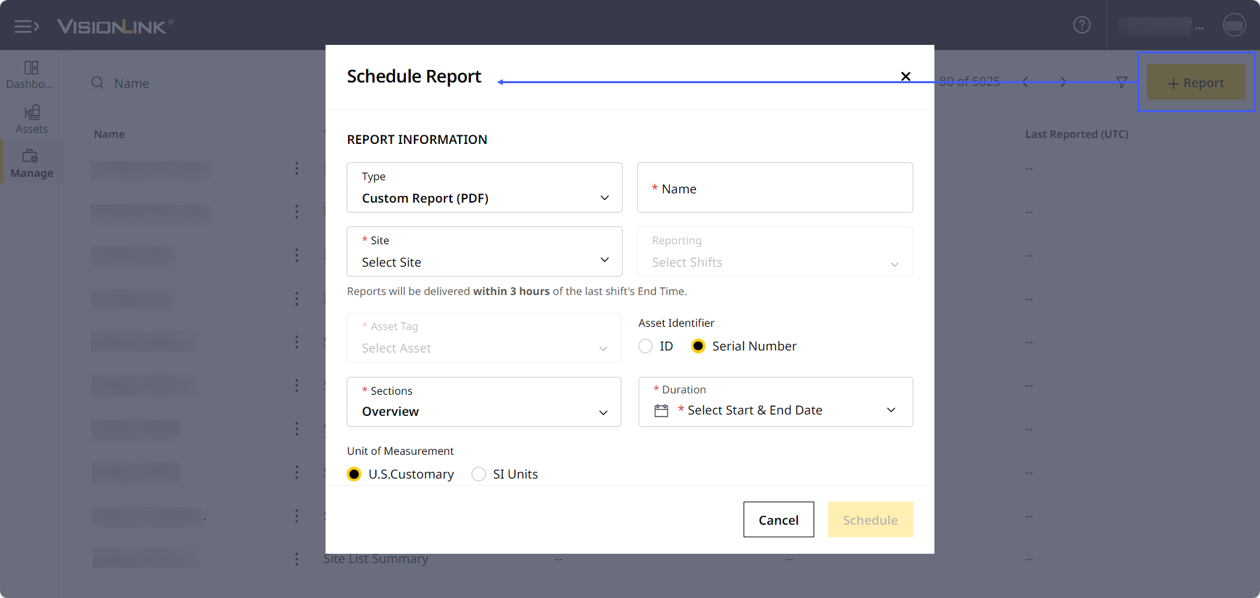Select Serial Number radio button
Screen dimensions: 1260x598
698,346
